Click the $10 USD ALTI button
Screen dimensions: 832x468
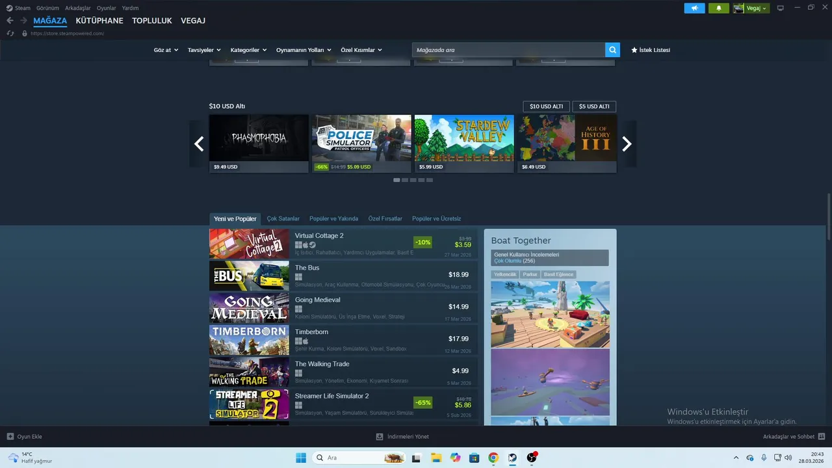pyautogui.click(x=546, y=107)
